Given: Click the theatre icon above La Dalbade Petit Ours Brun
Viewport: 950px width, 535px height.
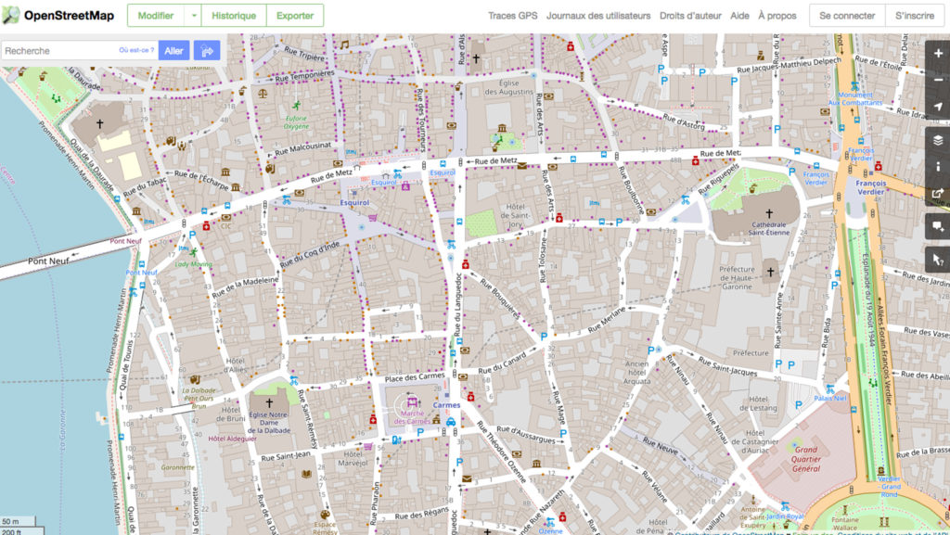Looking at the screenshot, I should [195, 380].
